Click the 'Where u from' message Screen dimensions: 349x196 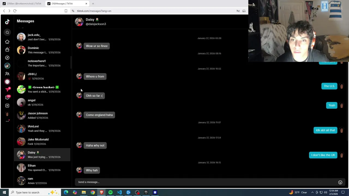(95, 76)
